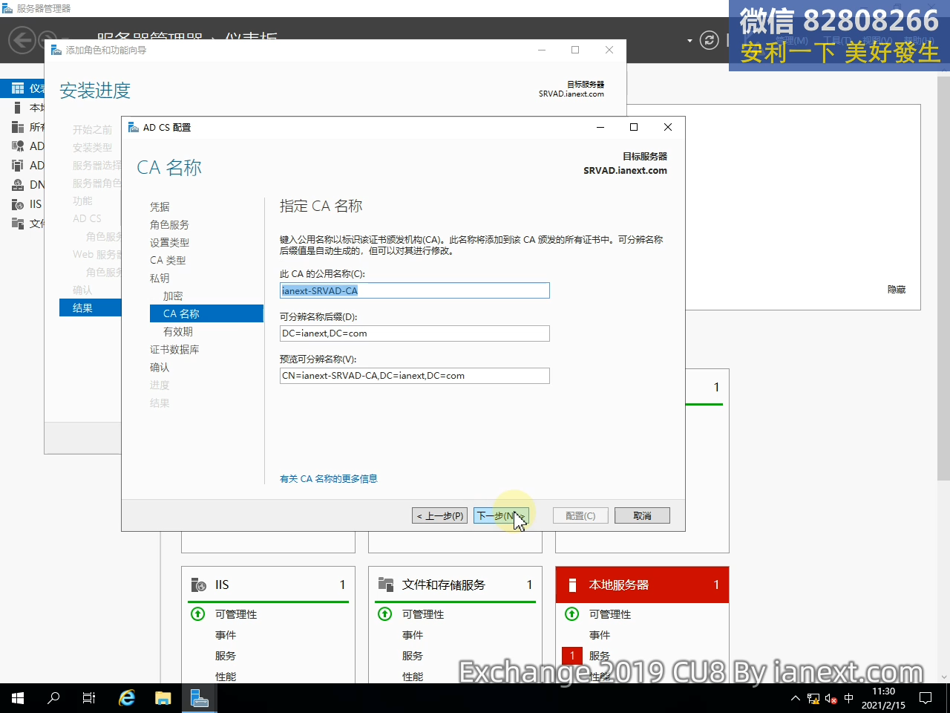Click the green status icon in IIS tile
The image size is (950, 713).
point(198,614)
